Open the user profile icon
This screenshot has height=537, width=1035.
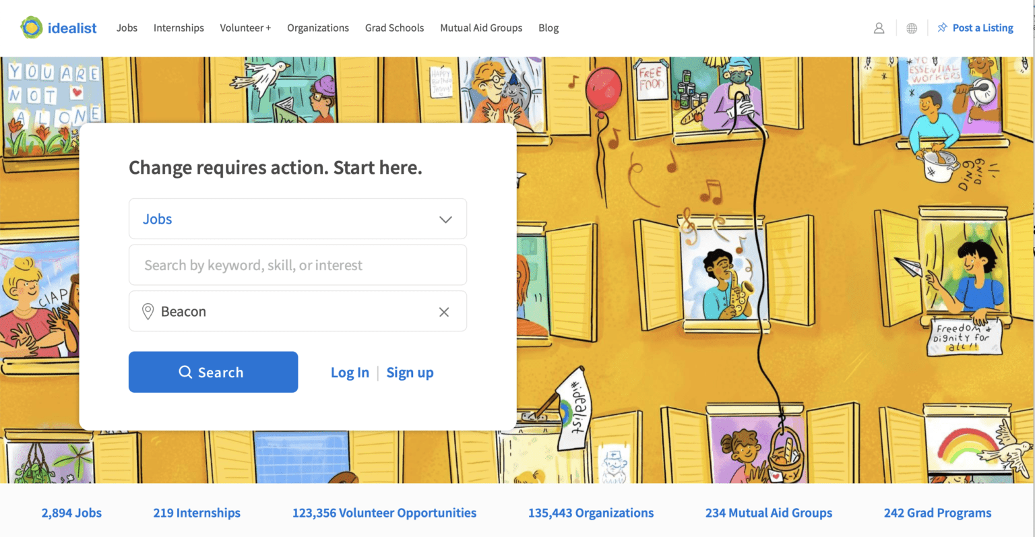(879, 28)
